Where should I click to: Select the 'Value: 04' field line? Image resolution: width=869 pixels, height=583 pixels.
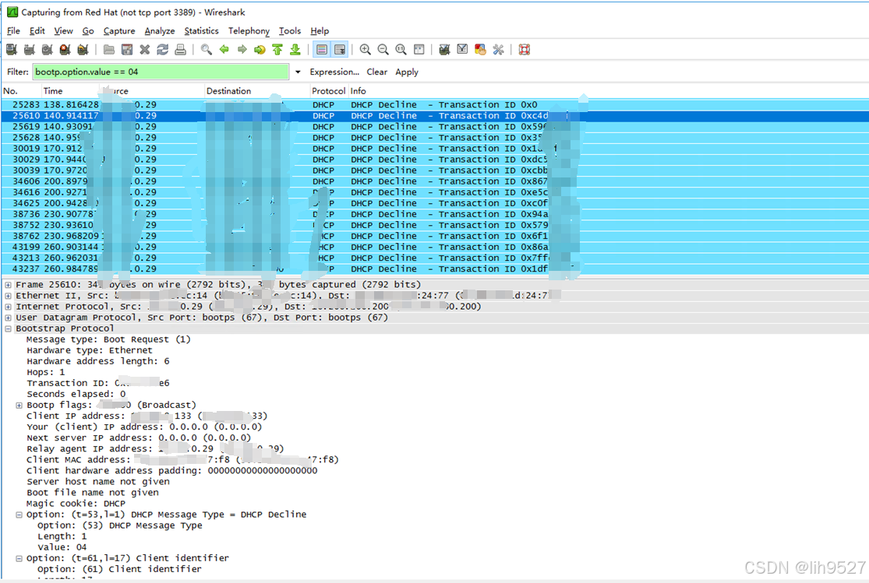tap(62, 547)
